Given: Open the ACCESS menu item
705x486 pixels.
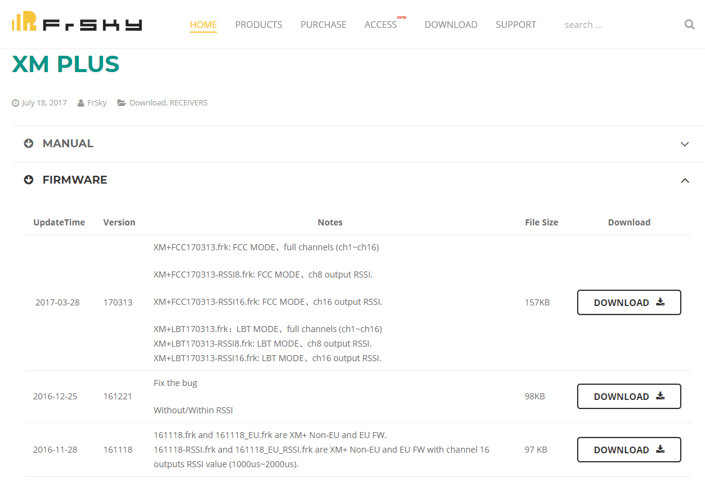Looking at the screenshot, I should point(381,25).
